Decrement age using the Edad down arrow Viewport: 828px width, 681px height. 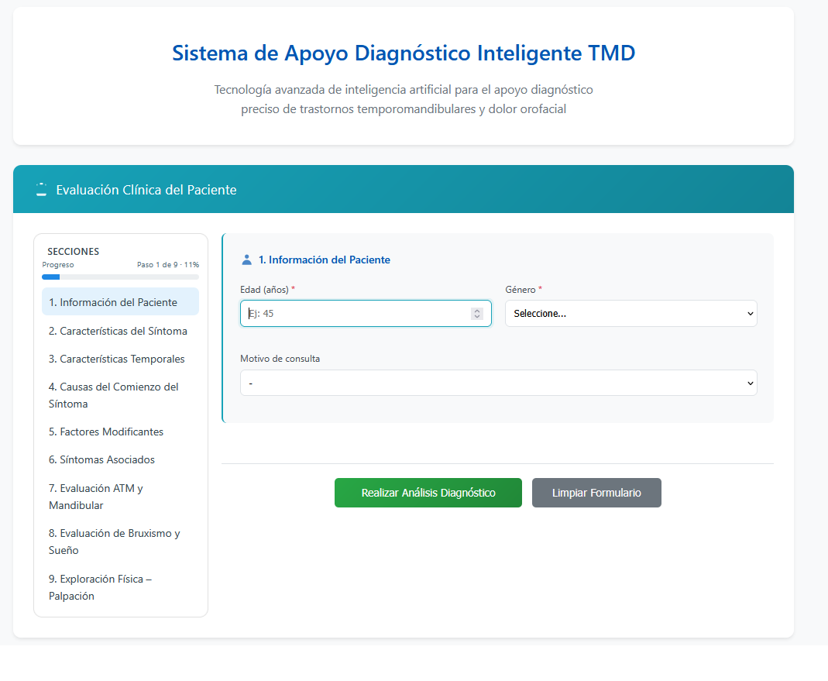coord(478,316)
